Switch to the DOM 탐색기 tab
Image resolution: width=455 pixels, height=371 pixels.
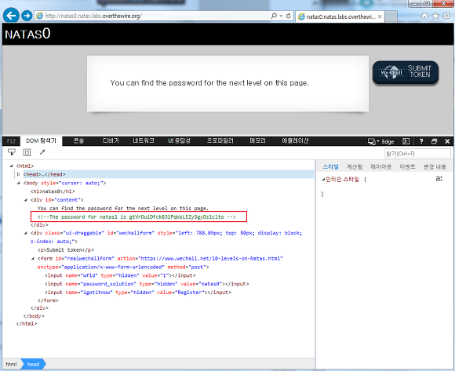point(41,140)
